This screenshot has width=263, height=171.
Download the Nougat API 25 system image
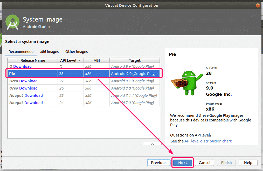(33, 95)
